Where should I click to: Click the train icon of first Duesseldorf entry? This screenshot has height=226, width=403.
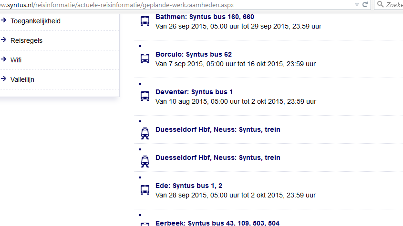point(145,133)
